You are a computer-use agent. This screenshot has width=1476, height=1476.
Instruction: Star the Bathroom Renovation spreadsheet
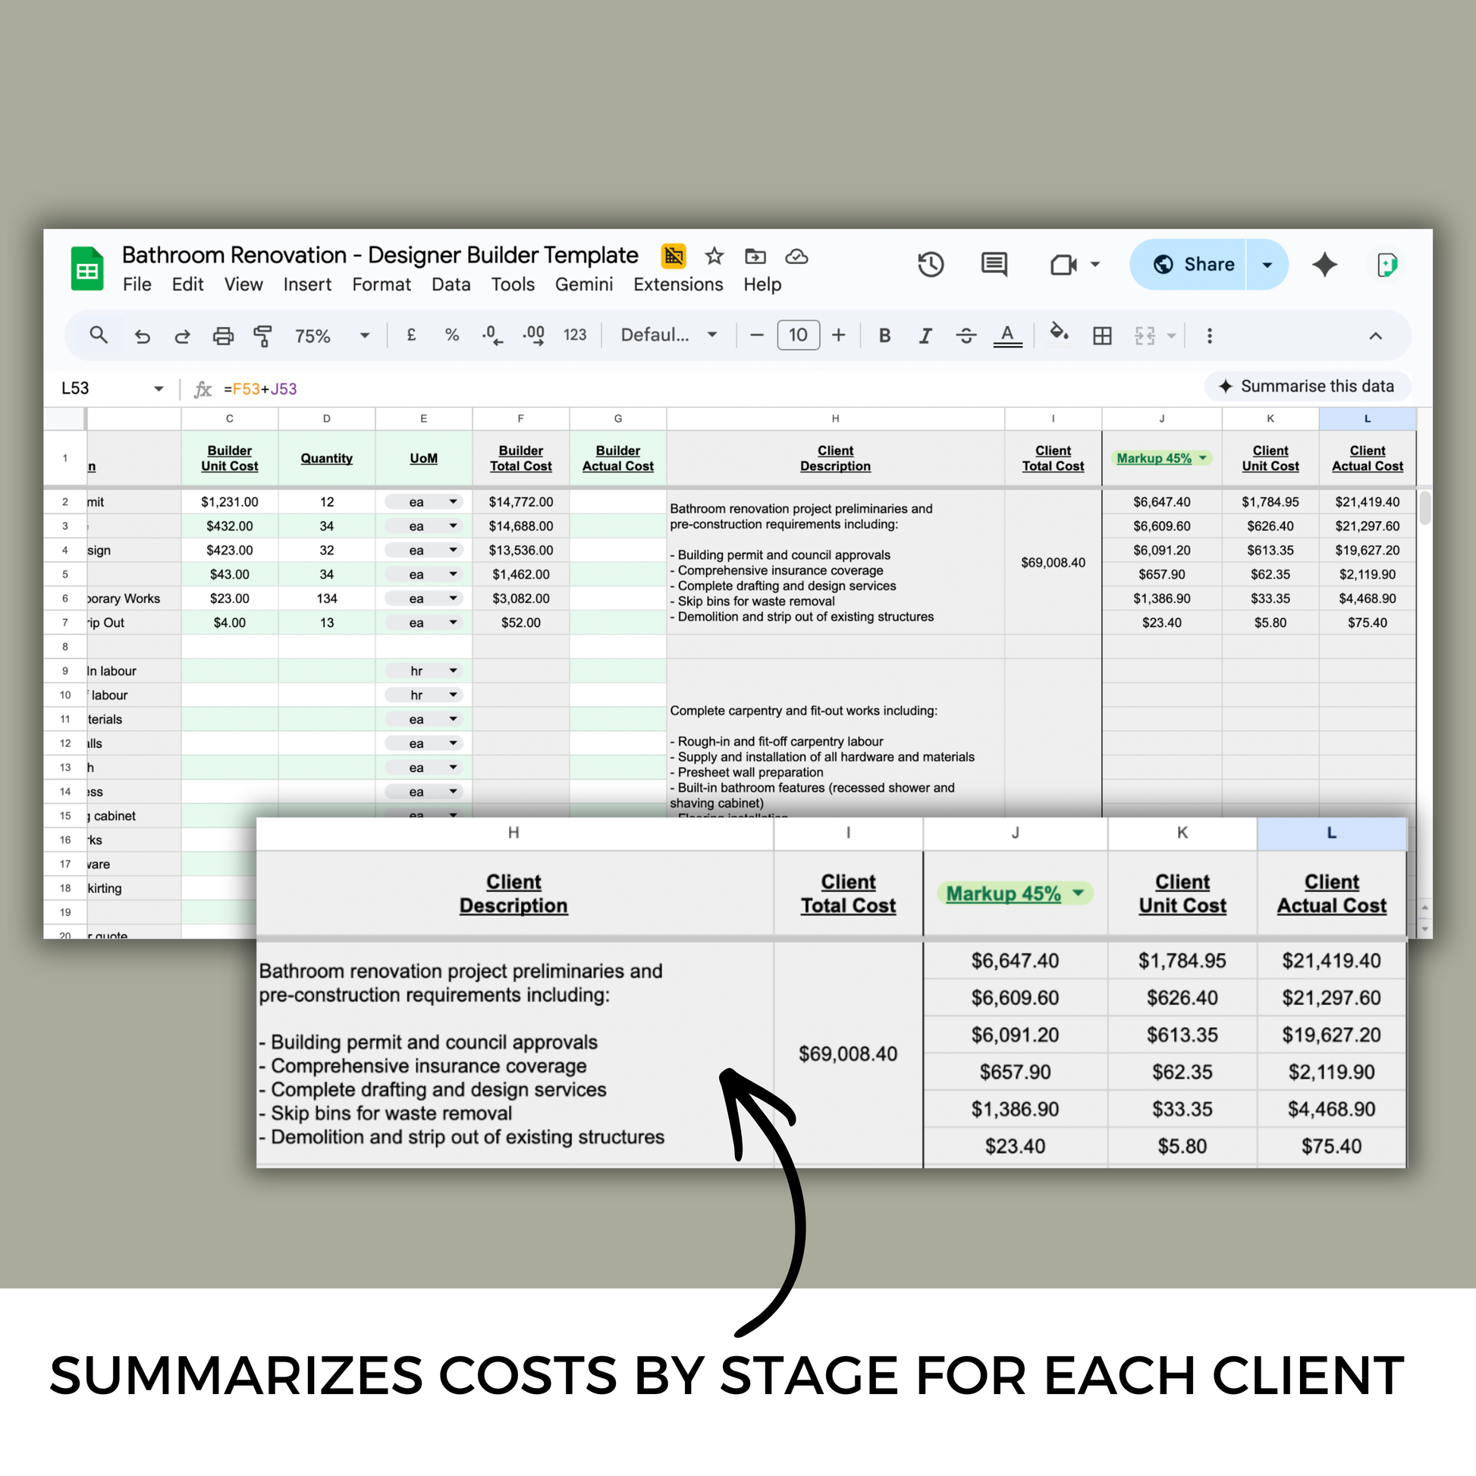[714, 256]
